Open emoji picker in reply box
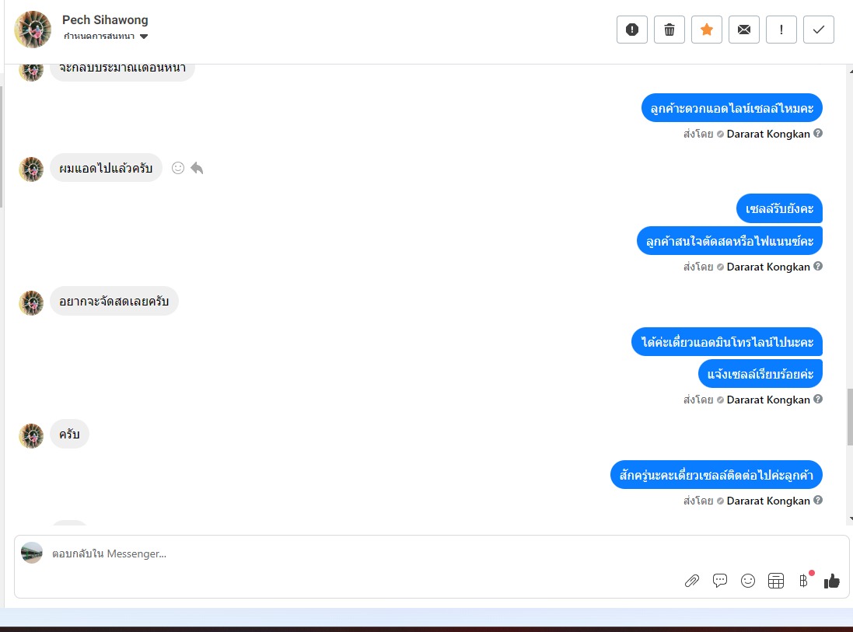 [748, 581]
